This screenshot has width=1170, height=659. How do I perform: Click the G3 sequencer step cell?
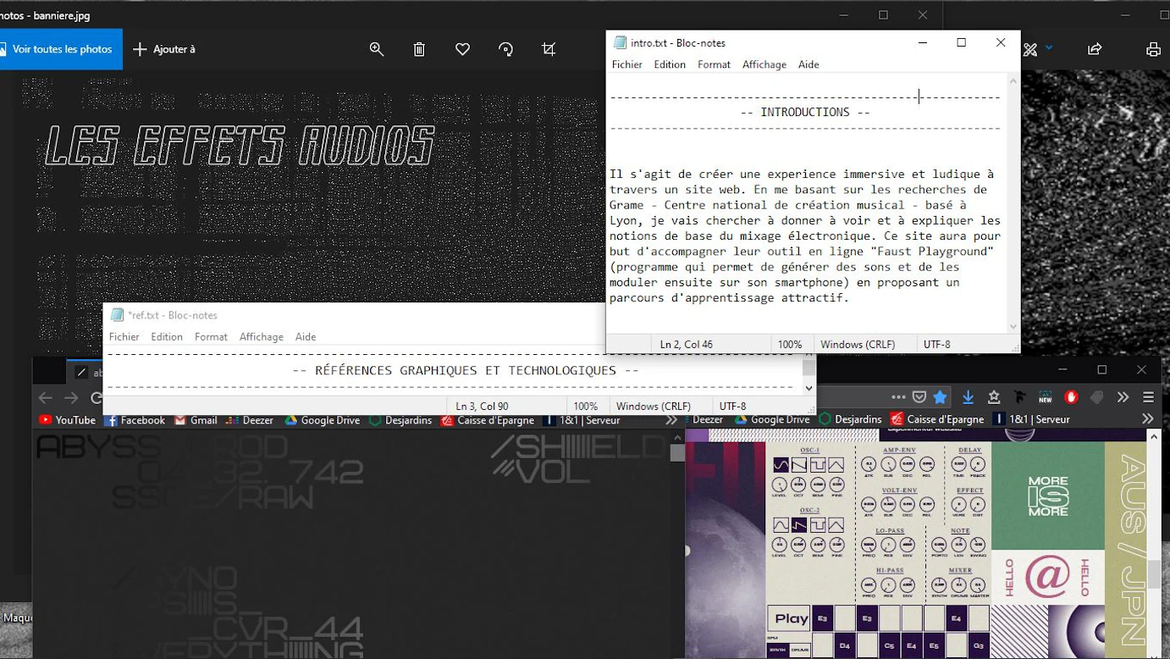pyautogui.click(x=979, y=646)
